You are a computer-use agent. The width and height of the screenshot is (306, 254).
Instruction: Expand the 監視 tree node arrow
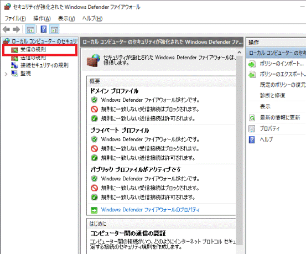6,74
